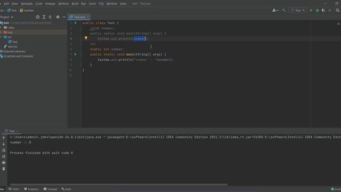The height and width of the screenshot is (192, 341).
Task: Run with Coverage shield icon
Action: [323, 10]
